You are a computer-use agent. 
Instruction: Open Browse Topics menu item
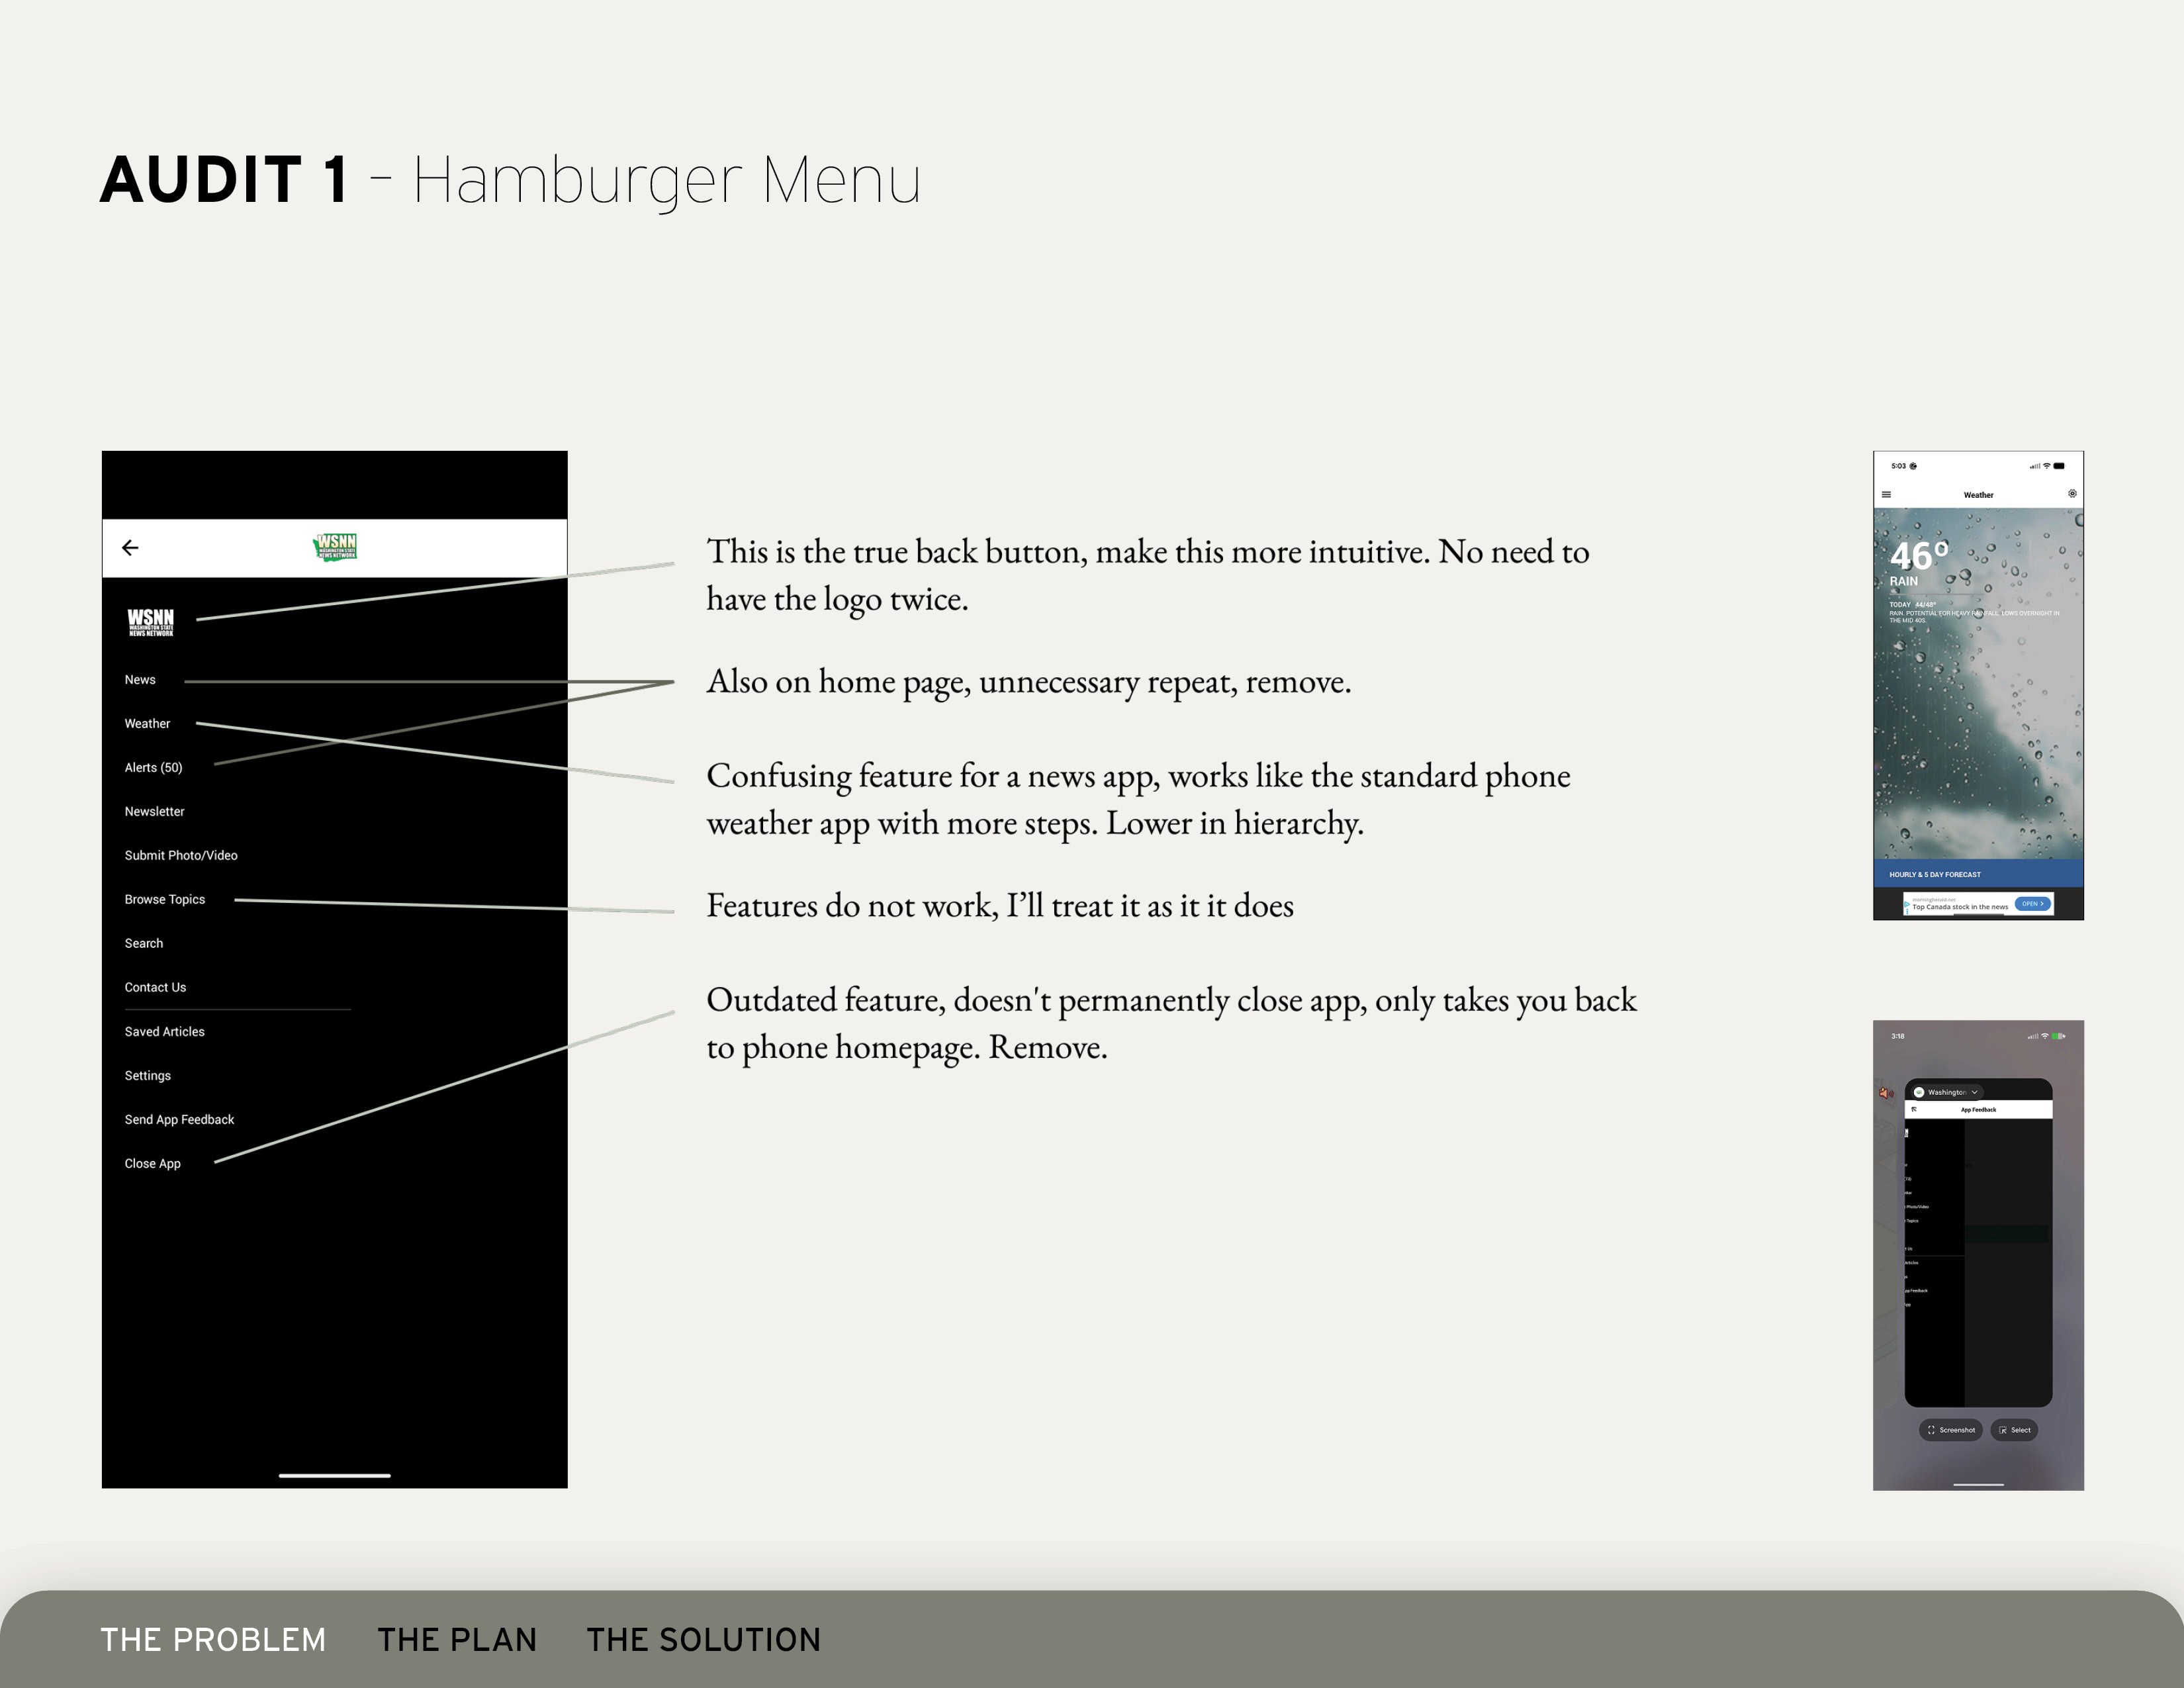pos(165,900)
